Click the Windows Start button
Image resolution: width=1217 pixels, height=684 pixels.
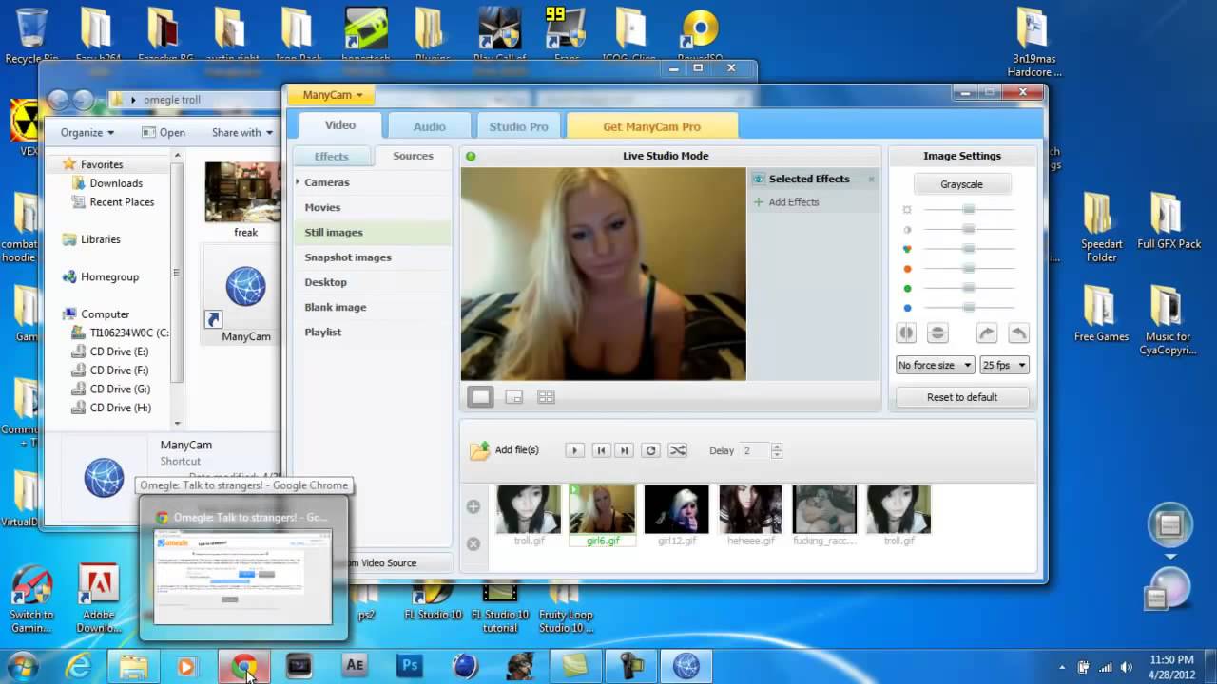[22, 666]
